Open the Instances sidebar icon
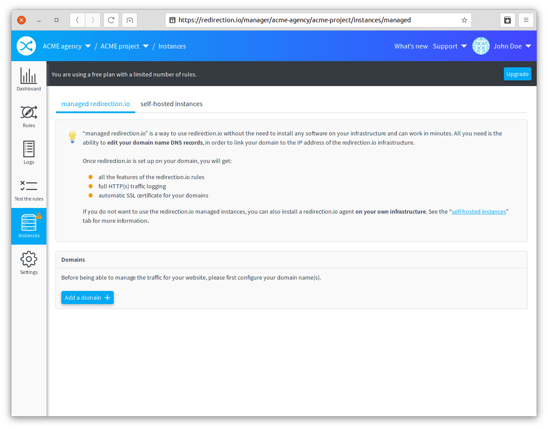This screenshot has width=548, height=429. [29, 226]
